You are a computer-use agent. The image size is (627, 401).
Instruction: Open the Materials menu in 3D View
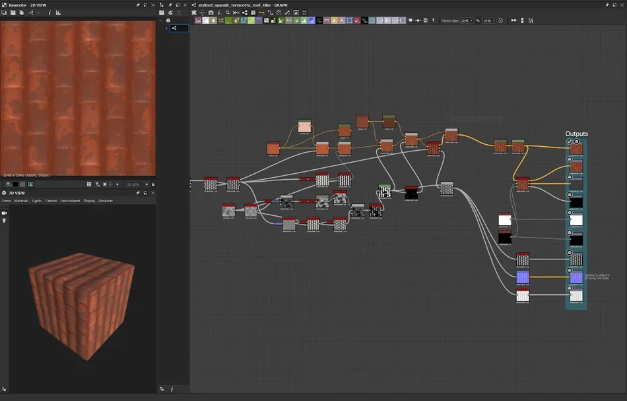tap(22, 201)
